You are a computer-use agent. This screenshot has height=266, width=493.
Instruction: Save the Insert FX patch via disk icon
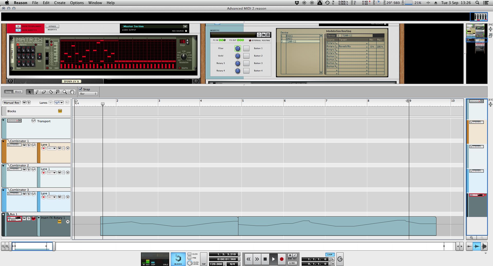tap(268, 35)
